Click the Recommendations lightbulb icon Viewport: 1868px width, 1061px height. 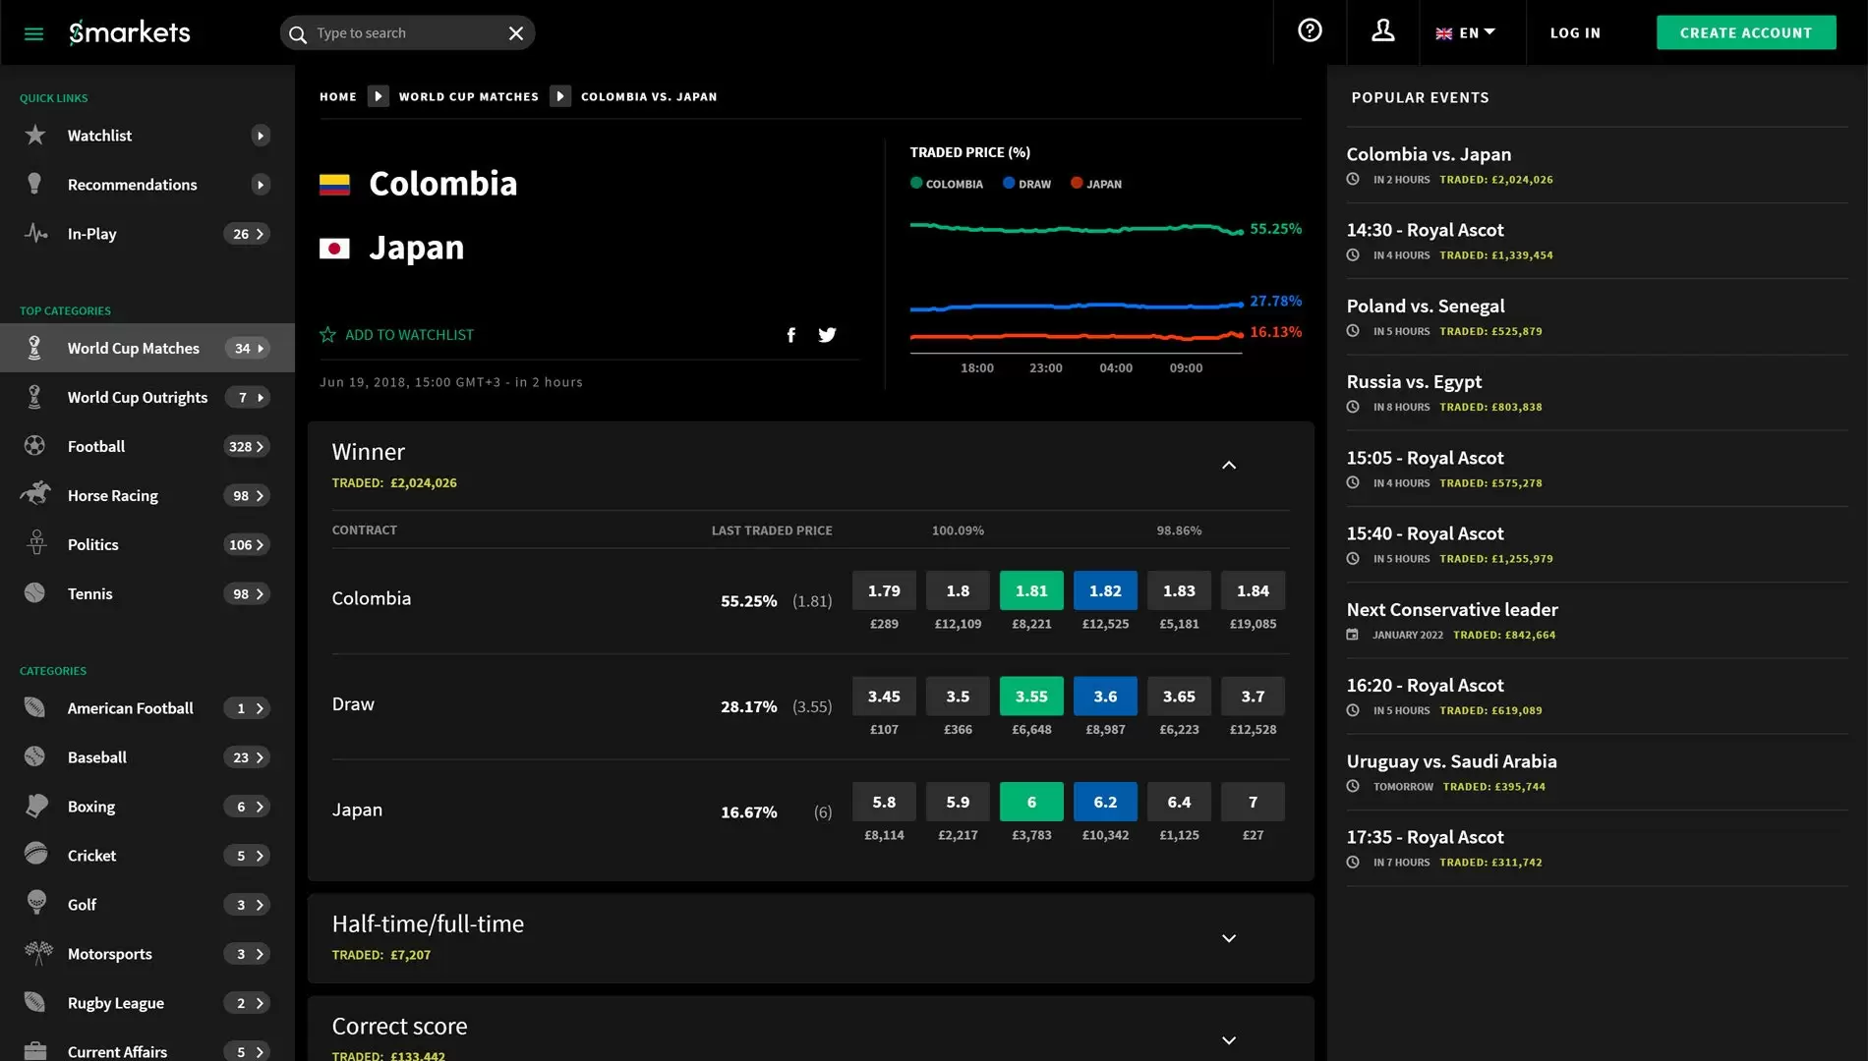point(34,184)
